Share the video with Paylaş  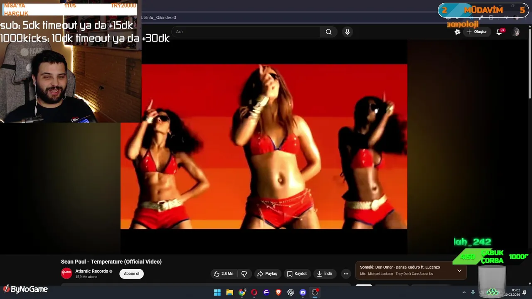click(x=267, y=274)
